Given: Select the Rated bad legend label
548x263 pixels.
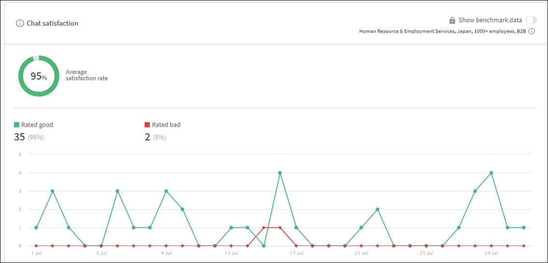Looking at the screenshot, I should [166, 125].
